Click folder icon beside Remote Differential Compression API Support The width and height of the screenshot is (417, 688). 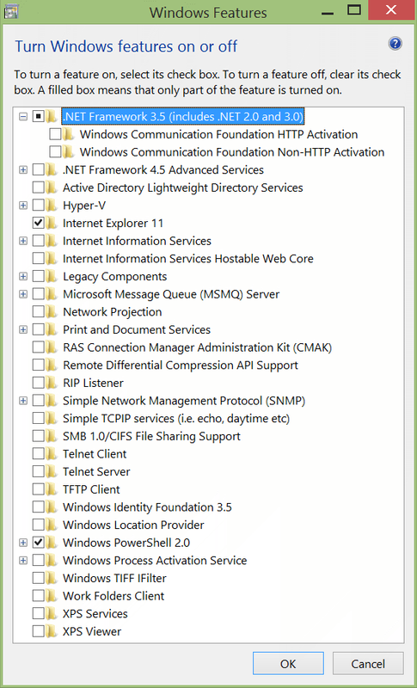[x=52, y=365]
